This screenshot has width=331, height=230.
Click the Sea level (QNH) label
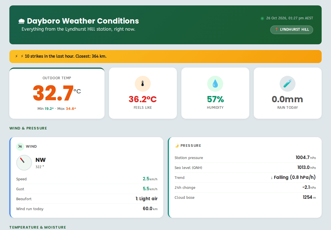pyautogui.click(x=188, y=168)
